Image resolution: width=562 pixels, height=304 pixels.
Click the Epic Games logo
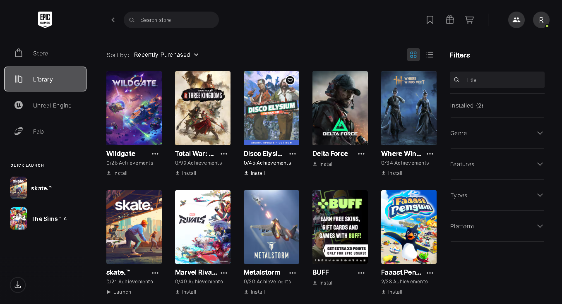tap(45, 19)
